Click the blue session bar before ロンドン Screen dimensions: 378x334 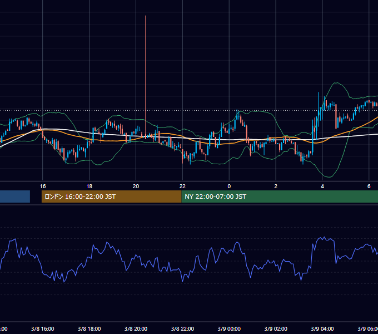15,197
